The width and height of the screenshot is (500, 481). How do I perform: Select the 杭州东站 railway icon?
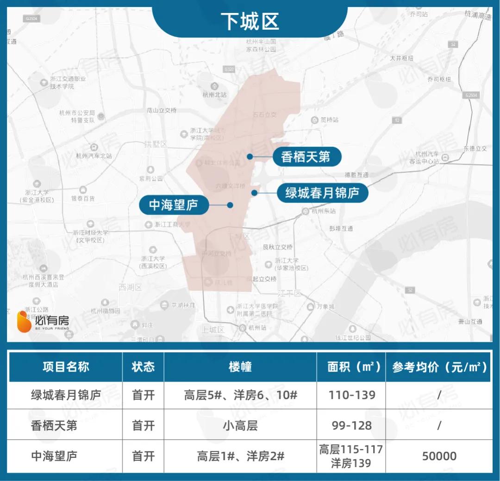[x=305, y=211]
